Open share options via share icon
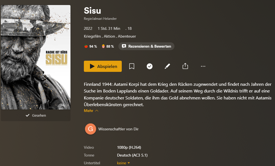 (185, 66)
